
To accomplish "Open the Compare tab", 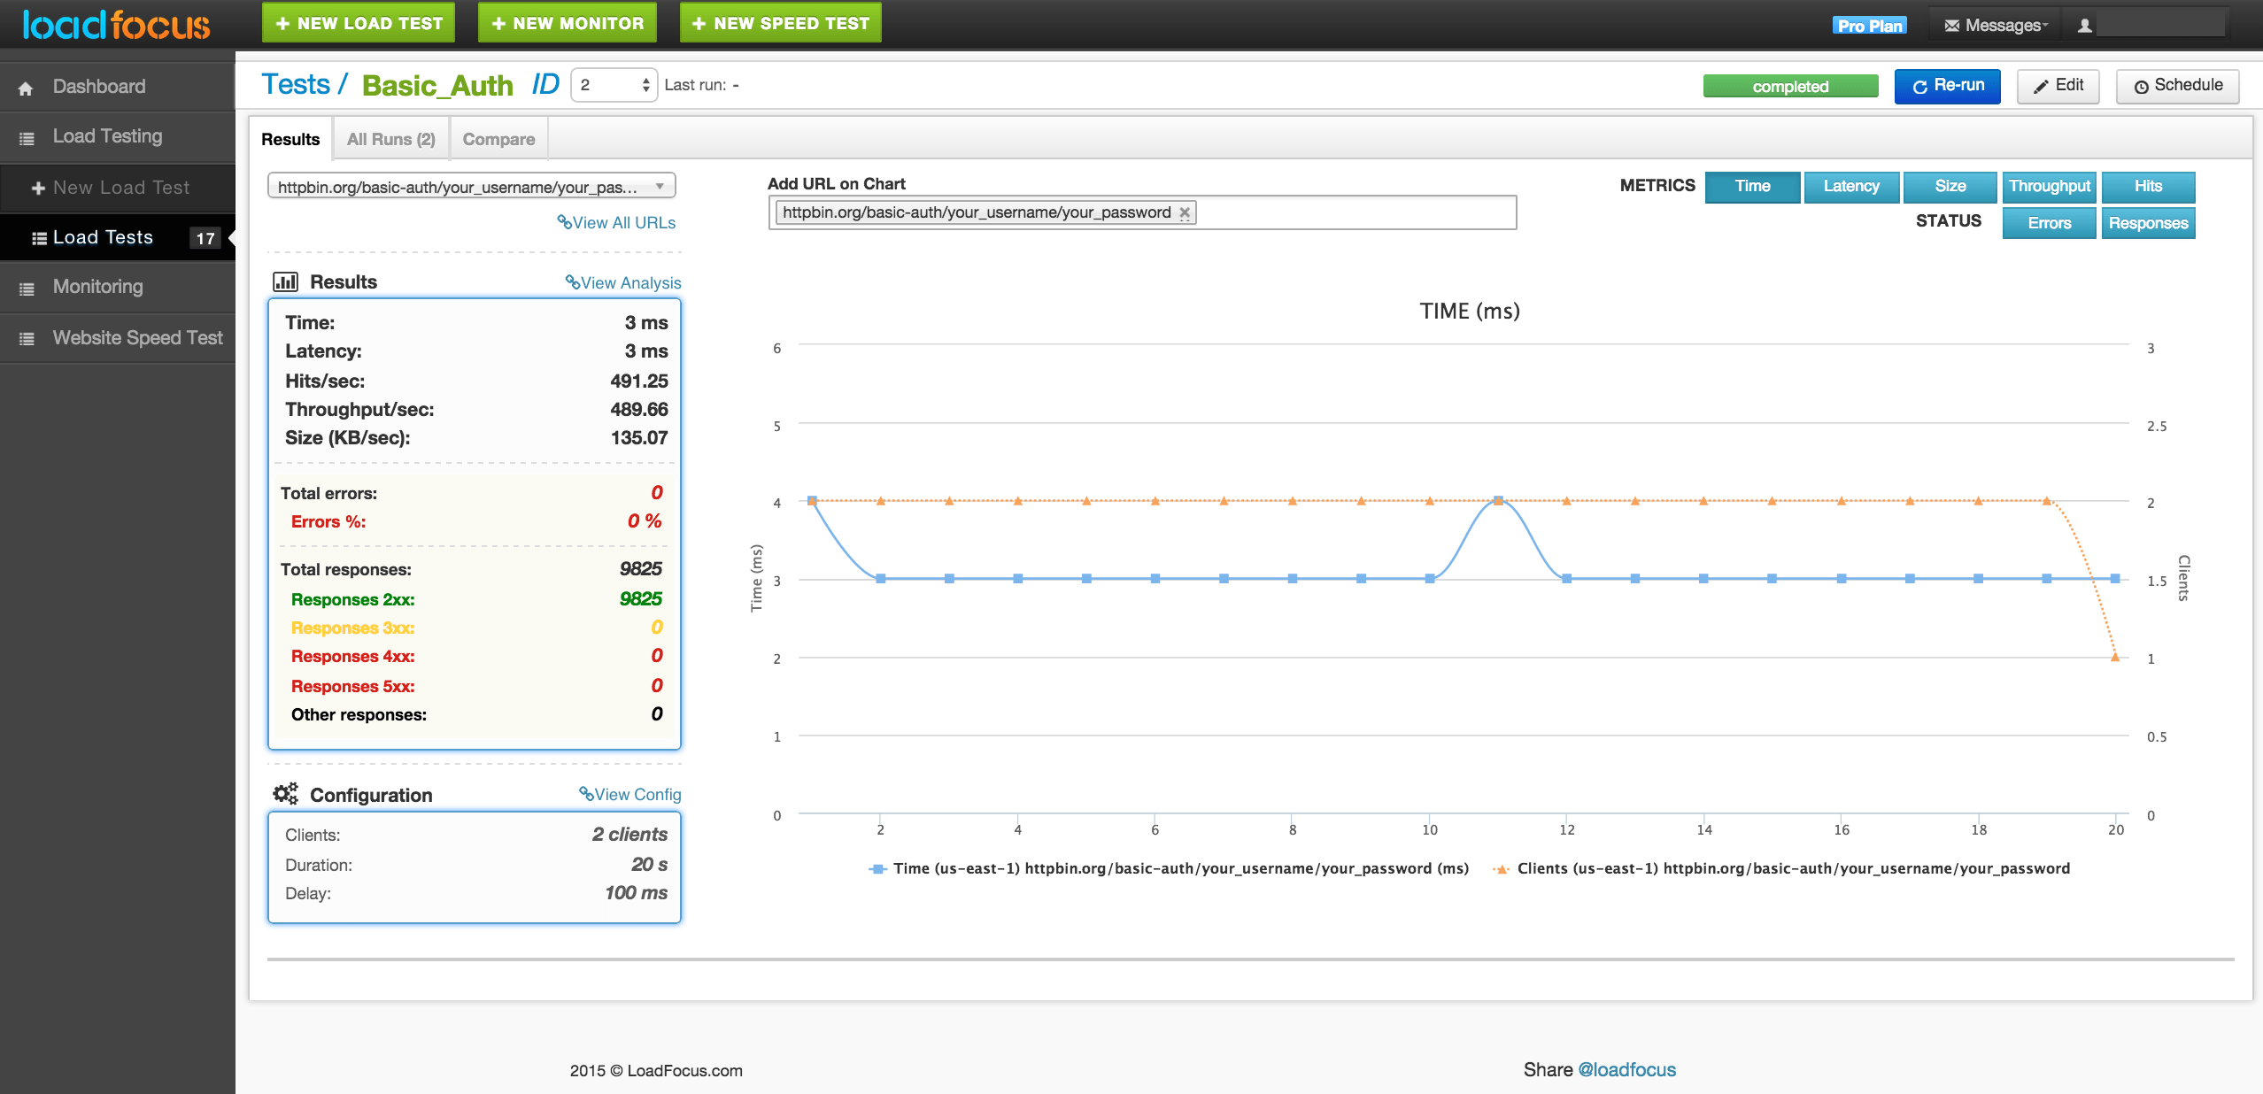I will pyautogui.click(x=498, y=140).
